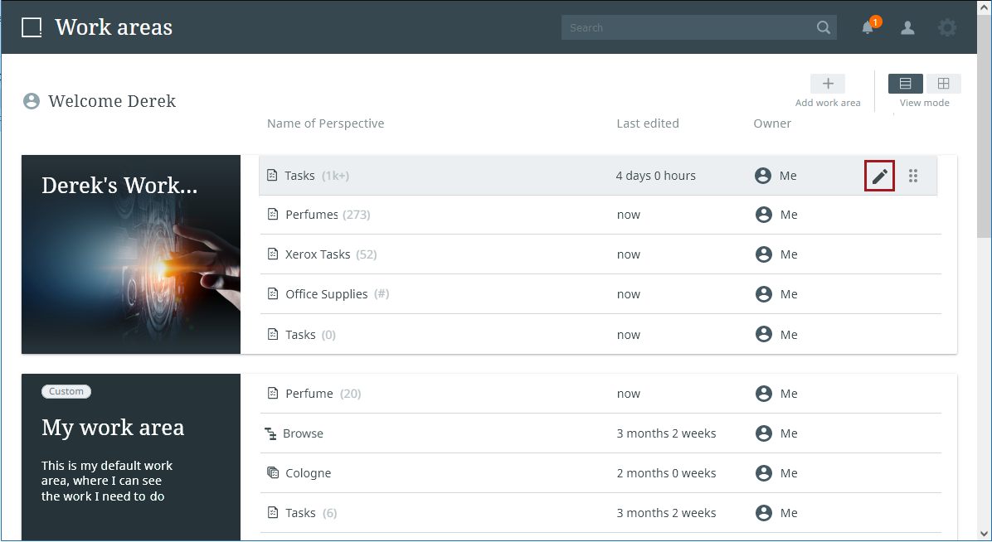Click the Owner column header
Image resolution: width=992 pixels, height=542 pixels.
[x=771, y=123]
